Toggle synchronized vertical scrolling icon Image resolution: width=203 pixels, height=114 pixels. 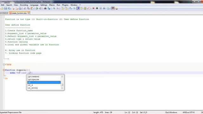pos(62,9)
